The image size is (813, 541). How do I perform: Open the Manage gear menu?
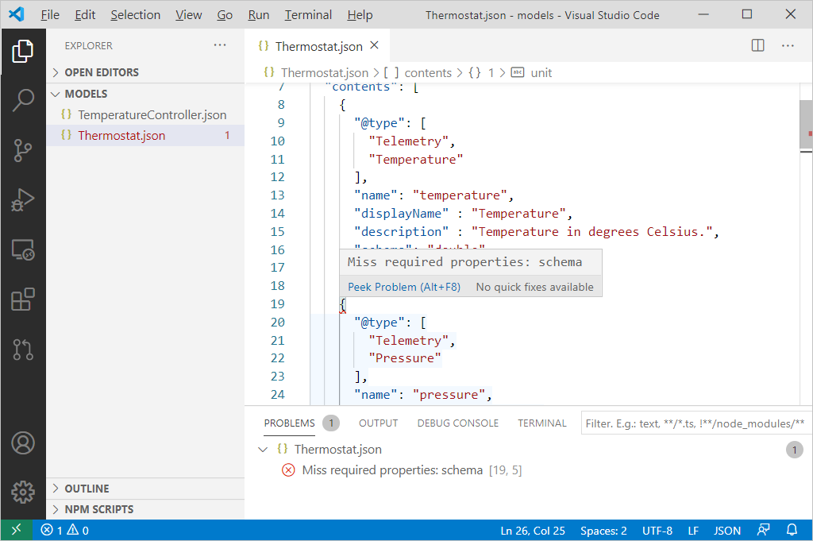pos(22,493)
